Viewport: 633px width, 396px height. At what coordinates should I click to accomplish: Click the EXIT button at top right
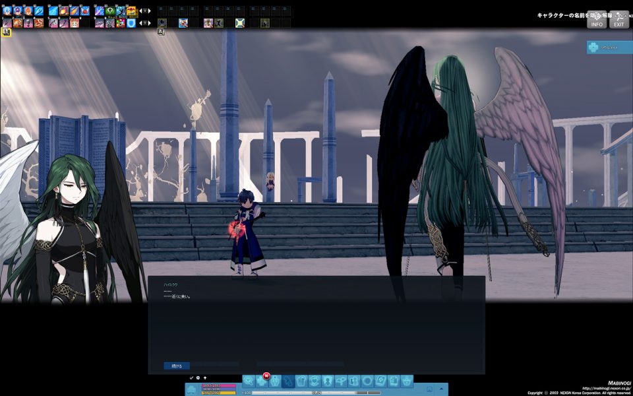618,20
